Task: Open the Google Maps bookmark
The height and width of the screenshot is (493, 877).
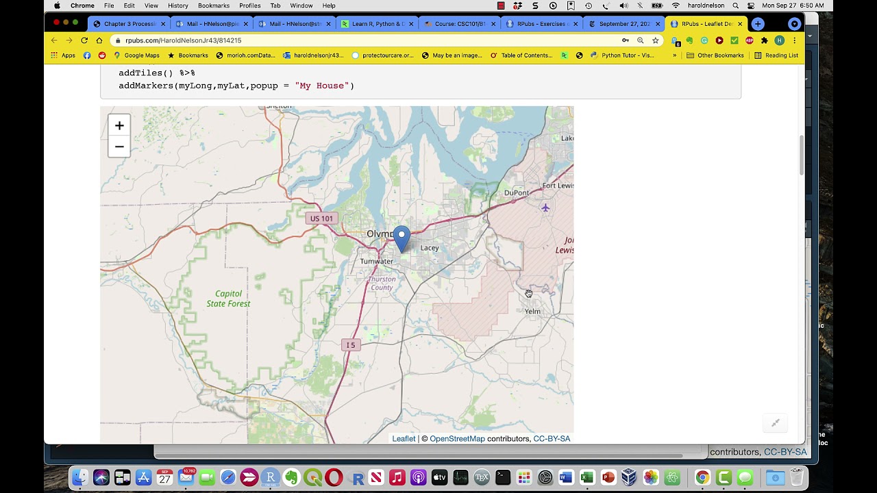Action: coord(136,55)
